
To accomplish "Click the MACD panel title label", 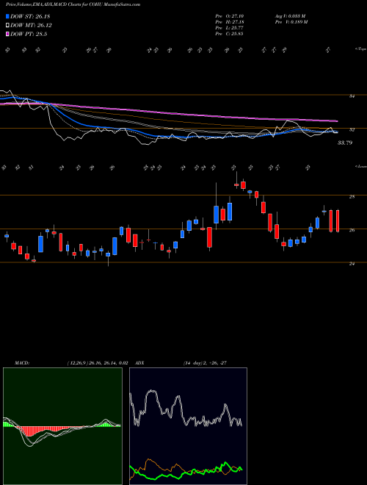I will 22,363.
